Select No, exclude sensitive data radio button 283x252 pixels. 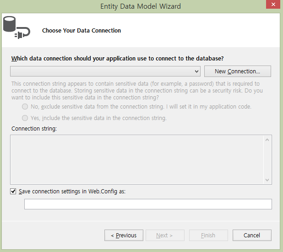(25, 107)
